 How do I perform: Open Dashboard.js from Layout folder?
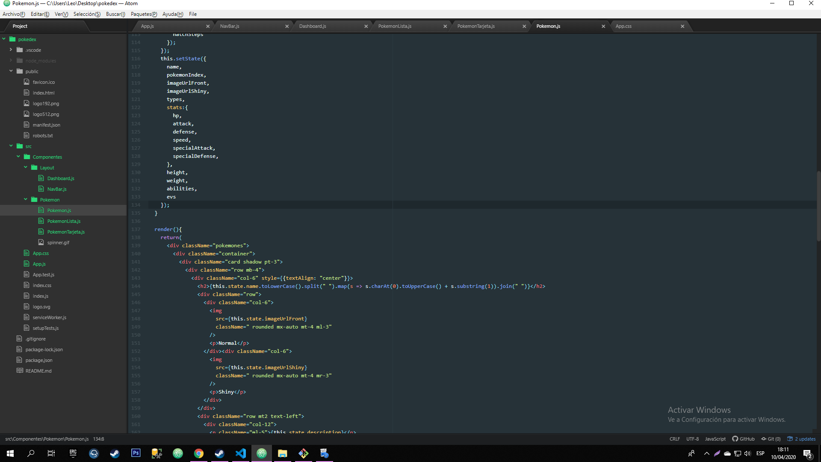pyautogui.click(x=61, y=178)
